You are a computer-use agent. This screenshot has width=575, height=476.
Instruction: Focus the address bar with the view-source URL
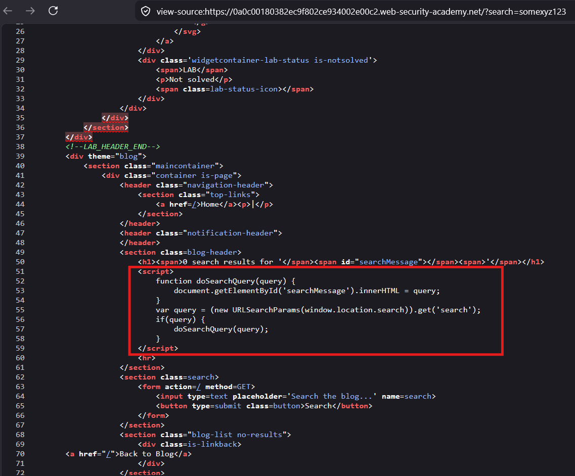point(361,12)
